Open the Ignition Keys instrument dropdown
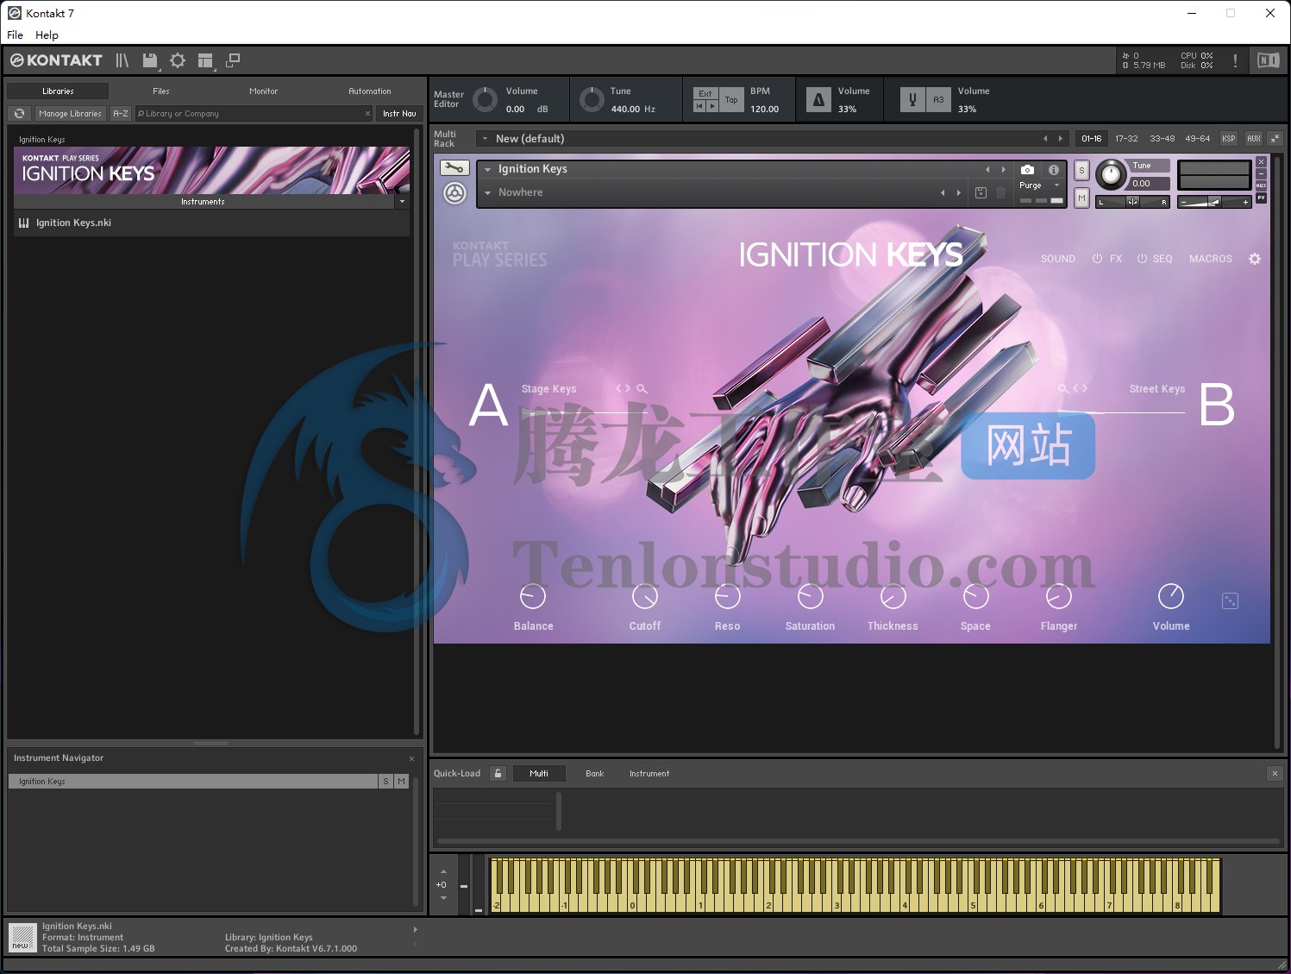This screenshot has height=974, width=1291. point(487,169)
